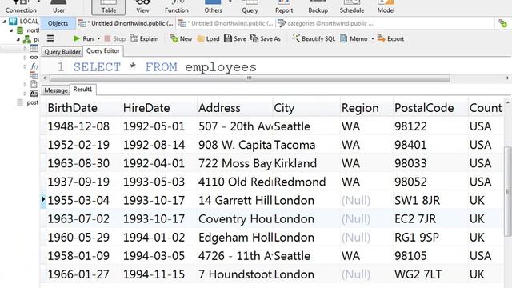Select the Functions f() icon in tree
Image resolution: width=512 pixels, height=288 pixels.
pos(34,66)
